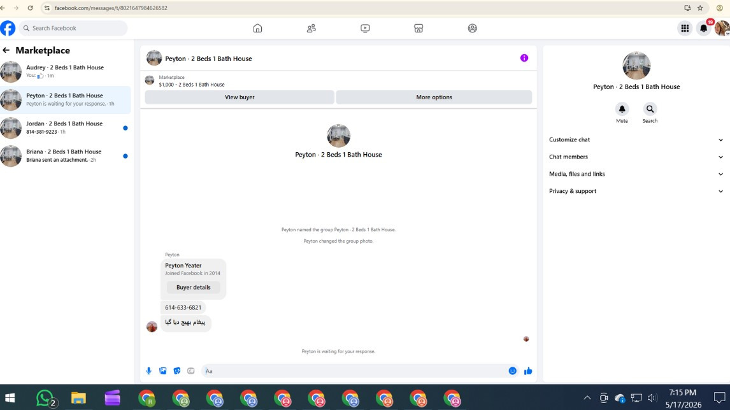Select the Peyton conversation in the chat list
Screen dimensions: 730x410
click(65, 99)
